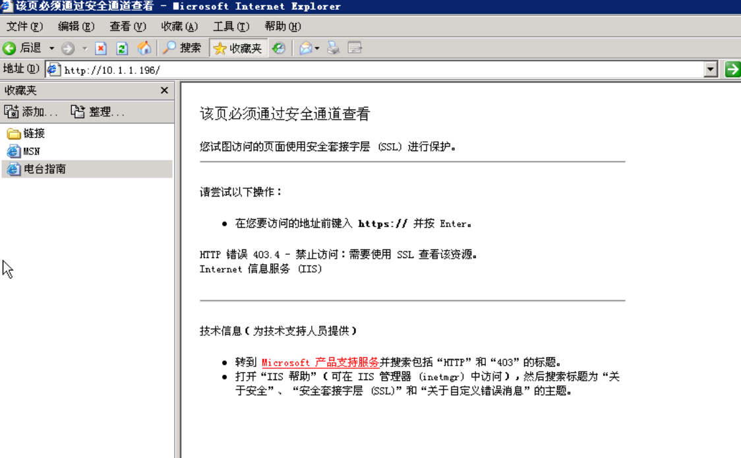Refresh the page with the green arrows icon

(x=122, y=48)
